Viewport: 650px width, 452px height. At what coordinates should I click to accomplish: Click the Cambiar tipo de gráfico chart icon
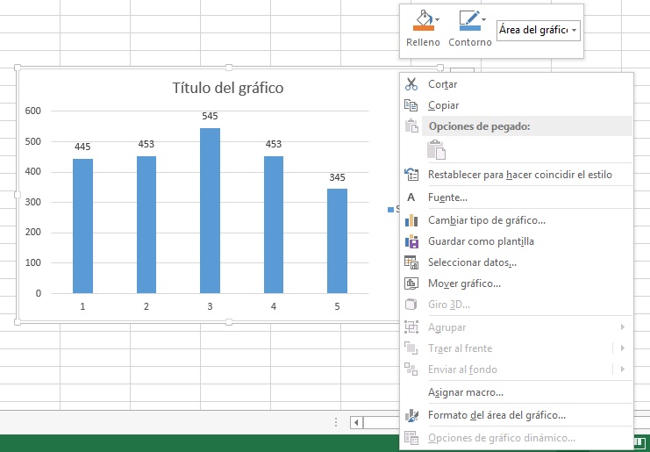pyautogui.click(x=411, y=220)
